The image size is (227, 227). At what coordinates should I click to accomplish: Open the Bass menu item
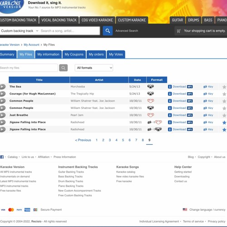coord(208,20)
